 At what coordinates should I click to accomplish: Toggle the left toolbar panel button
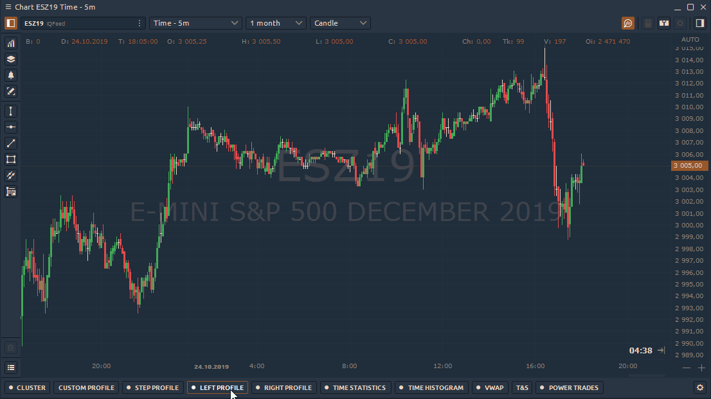pos(11,23)
